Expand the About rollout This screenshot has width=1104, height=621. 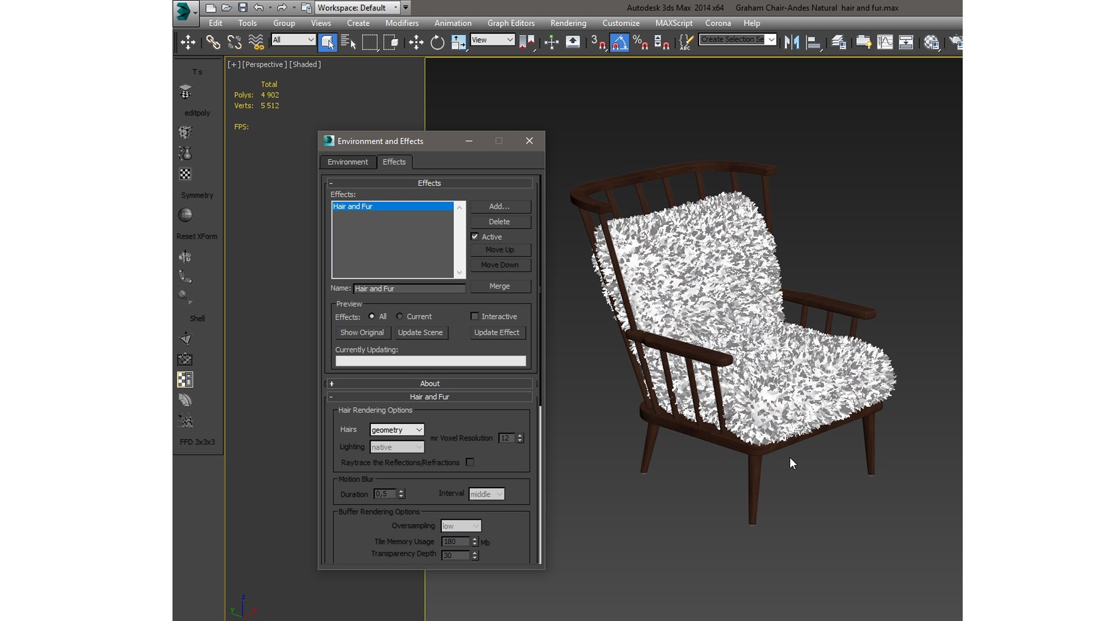(430, 384)
